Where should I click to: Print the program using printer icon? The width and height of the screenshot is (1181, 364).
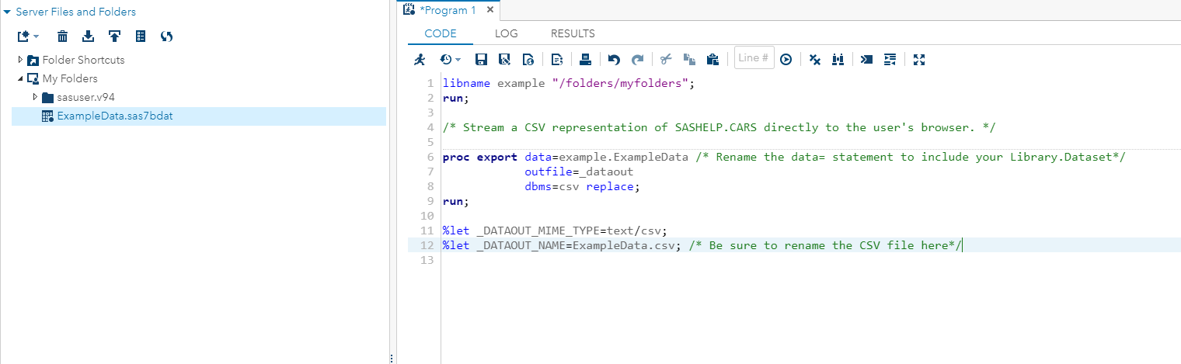click(586, 60)
